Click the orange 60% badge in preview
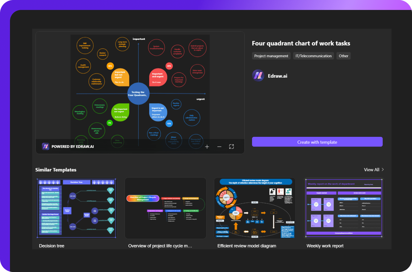Viewport: 412px width, 272px height. (110, 66)
